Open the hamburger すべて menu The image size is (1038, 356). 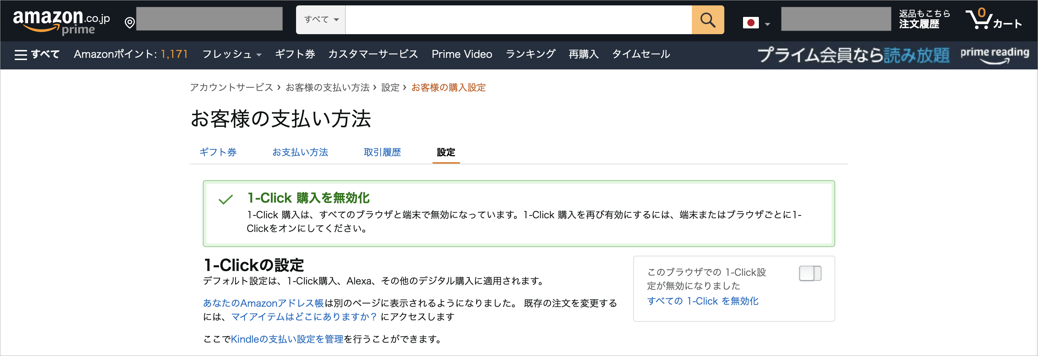pyautogui.click(x=37, y=54)
